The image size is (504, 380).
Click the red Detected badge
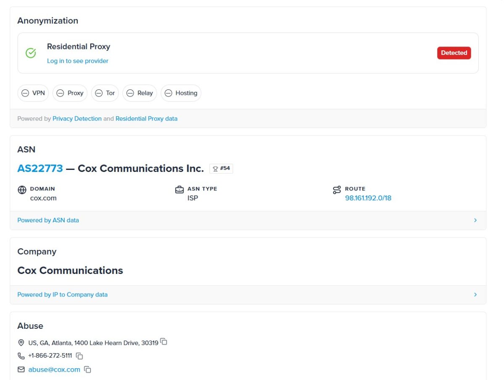click(454, 53)
